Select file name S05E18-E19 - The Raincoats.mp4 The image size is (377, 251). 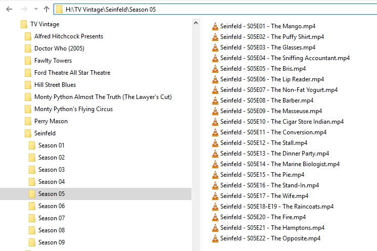[277, 207]
